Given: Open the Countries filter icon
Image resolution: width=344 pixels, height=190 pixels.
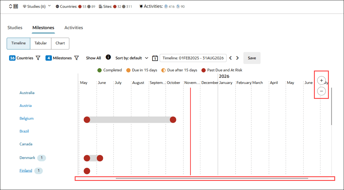Looking at the screenshot, I should pyautogui.click(x=38, y=58).
